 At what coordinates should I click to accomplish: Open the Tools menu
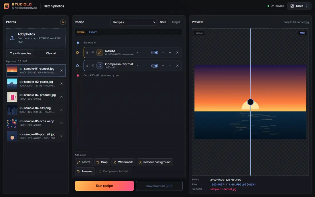tap(299, 6)
